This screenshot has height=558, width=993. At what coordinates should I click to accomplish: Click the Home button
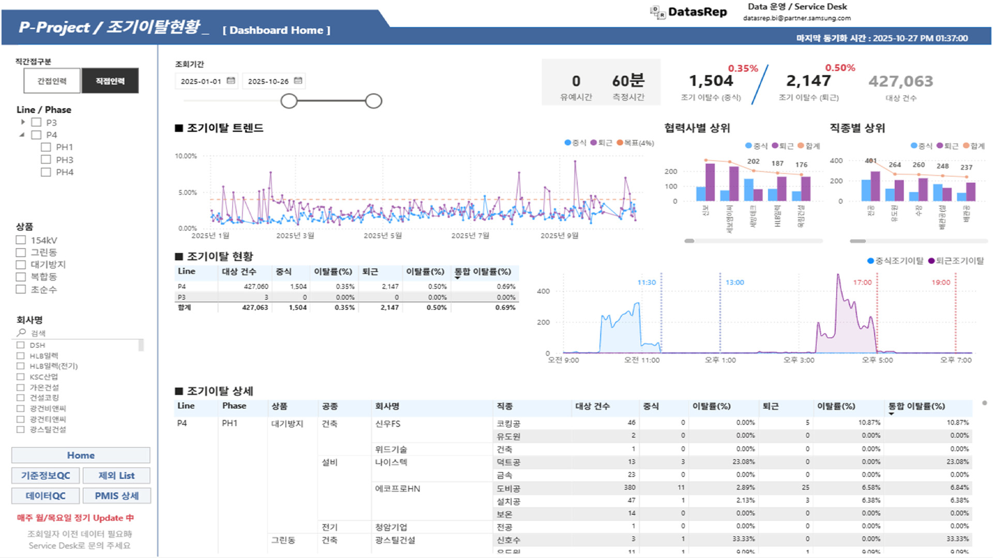click(x=80, y=455)
